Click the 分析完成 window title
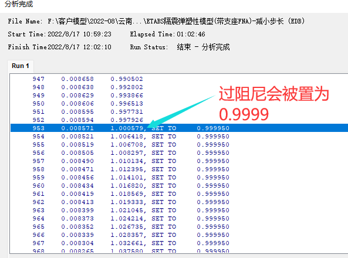The image size is (348, 258). [x=19, y=4]
